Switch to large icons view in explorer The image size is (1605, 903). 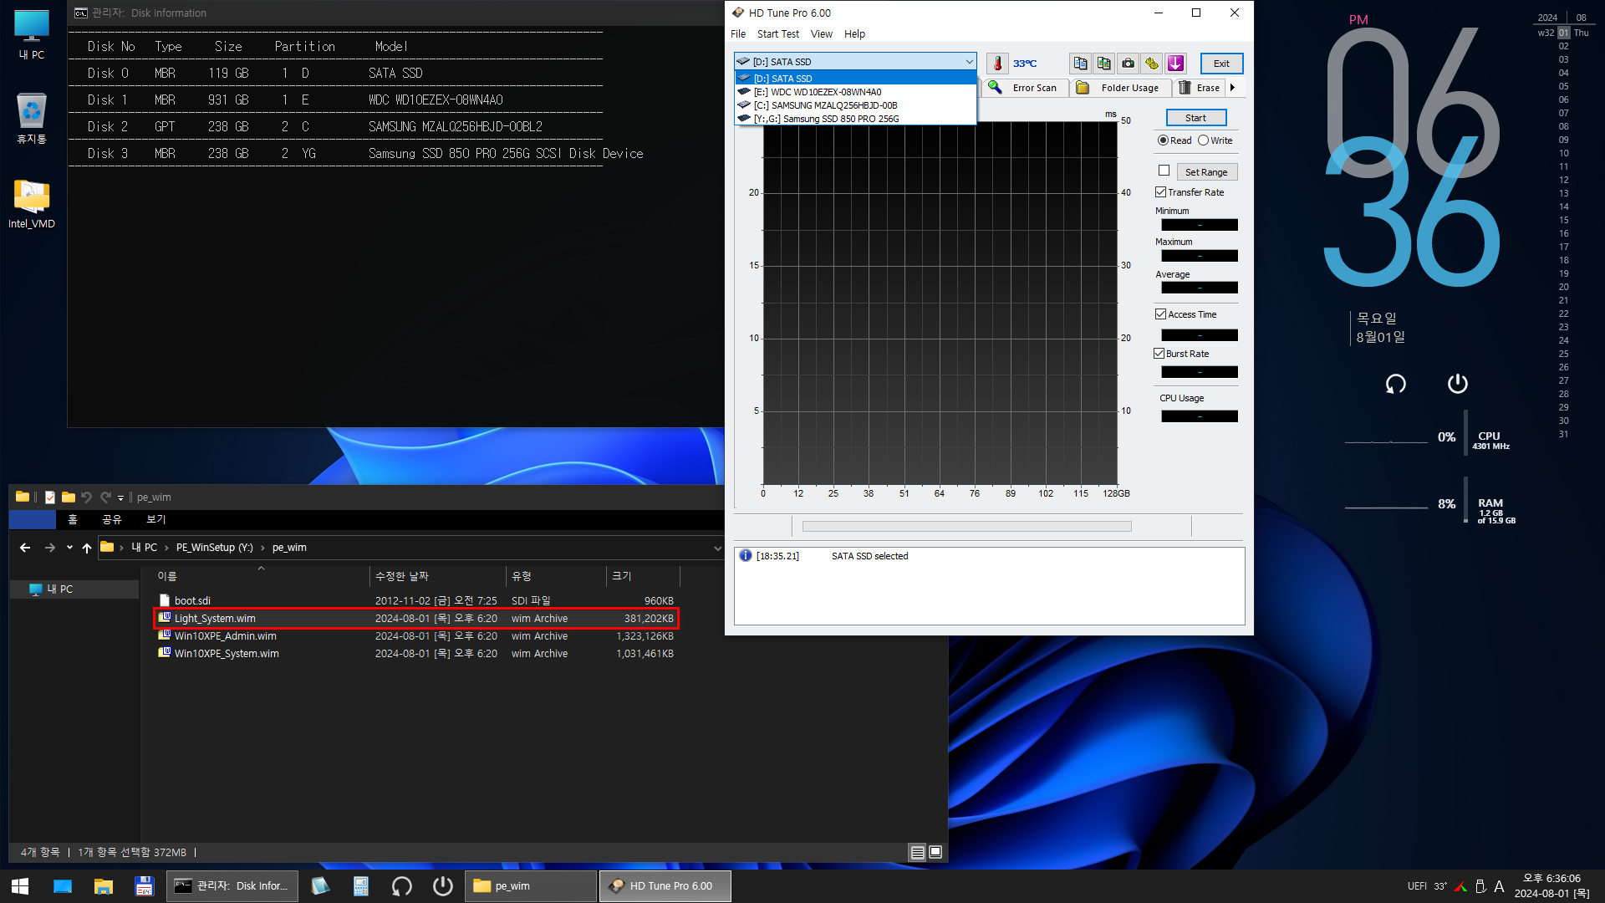[x=935, y=852]
